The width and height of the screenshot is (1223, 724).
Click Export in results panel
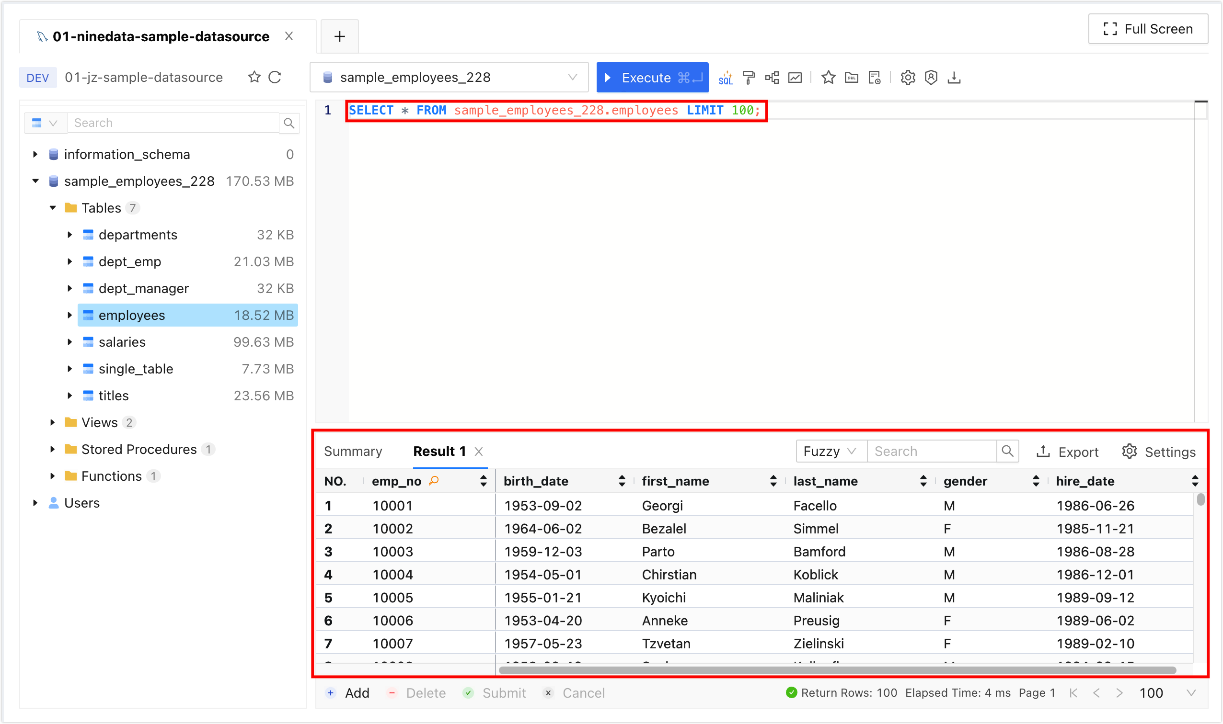[1068, 452]
